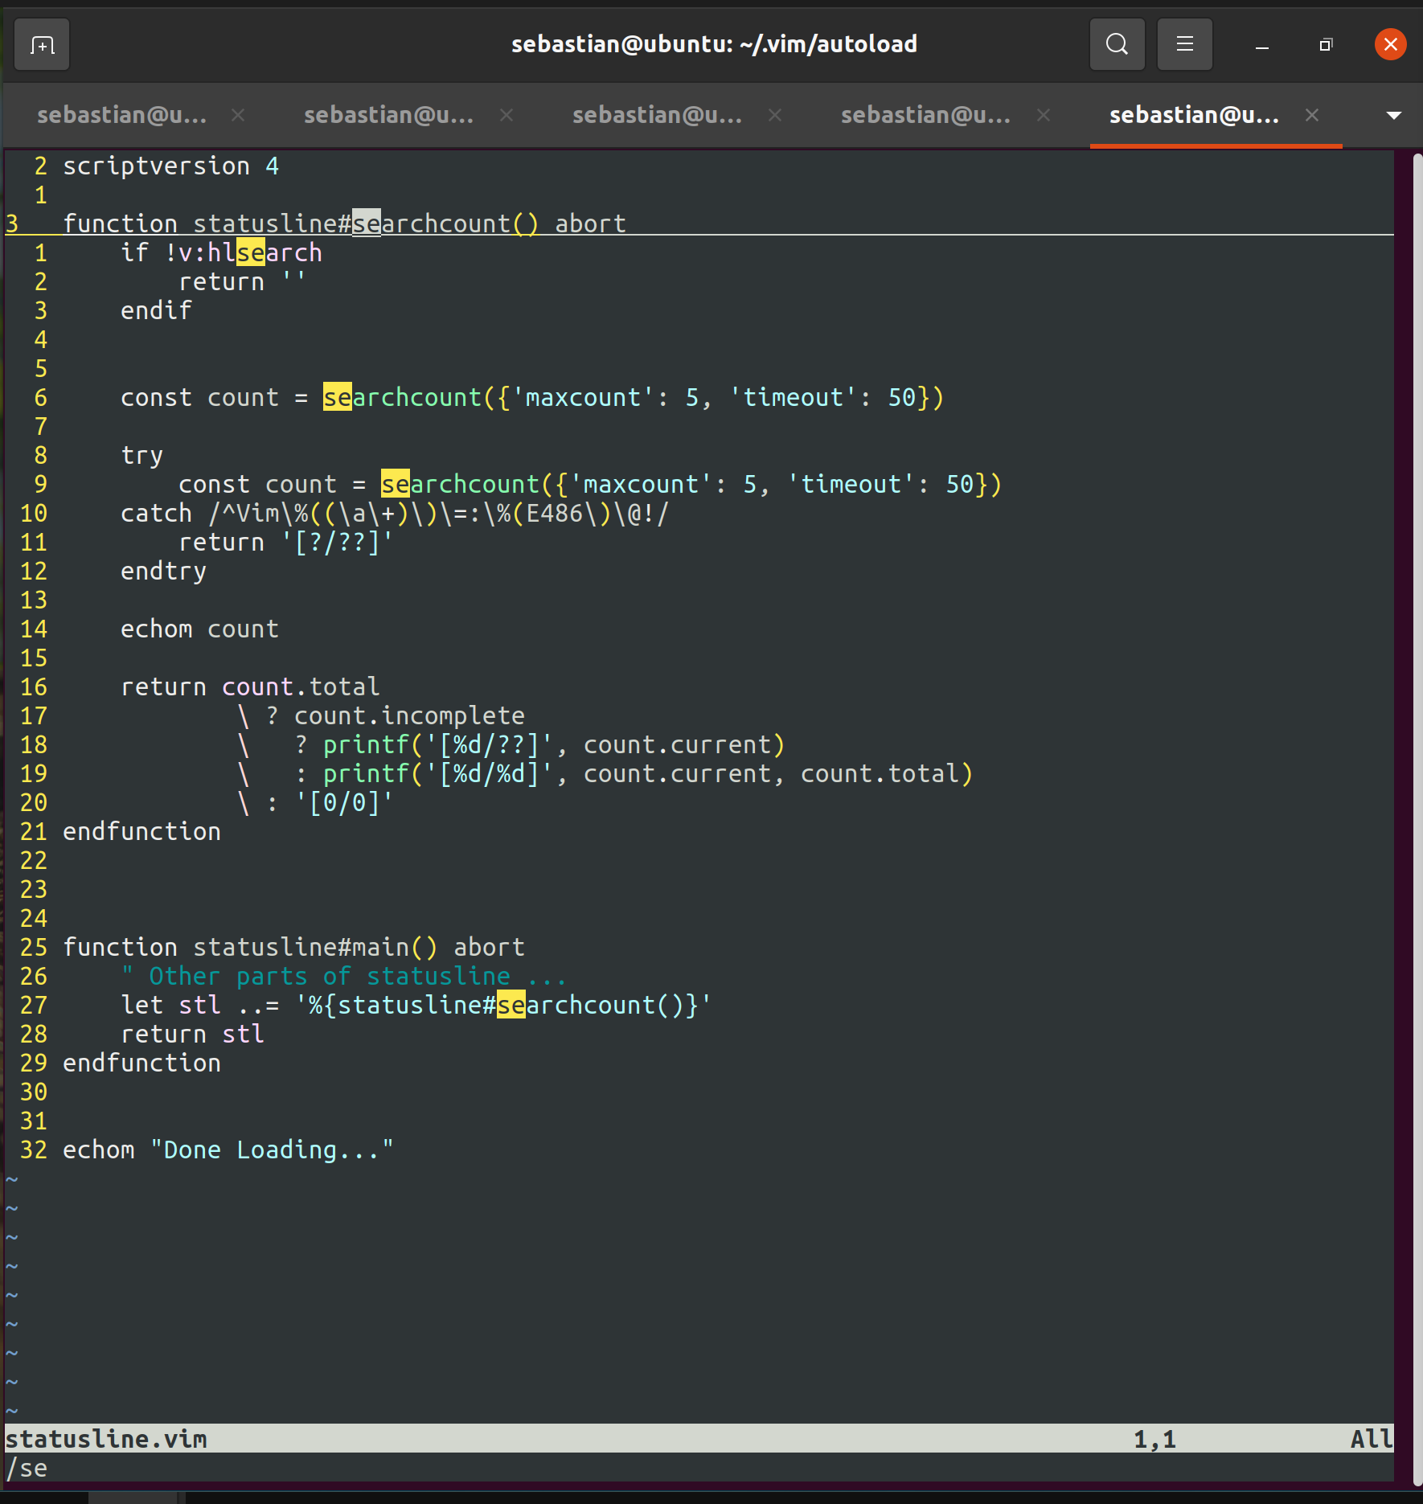Click printf('[%d/??]', count.current) line
The height and width of the screenshot is (1504, 1423).
511,744
